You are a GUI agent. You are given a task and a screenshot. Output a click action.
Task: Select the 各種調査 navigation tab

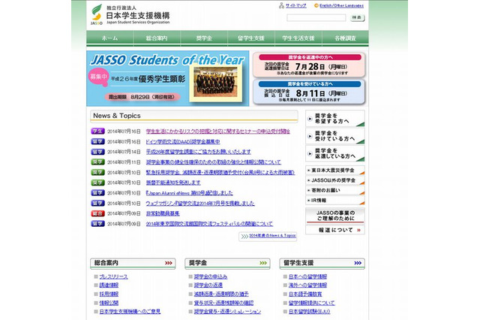click(345, 38)
